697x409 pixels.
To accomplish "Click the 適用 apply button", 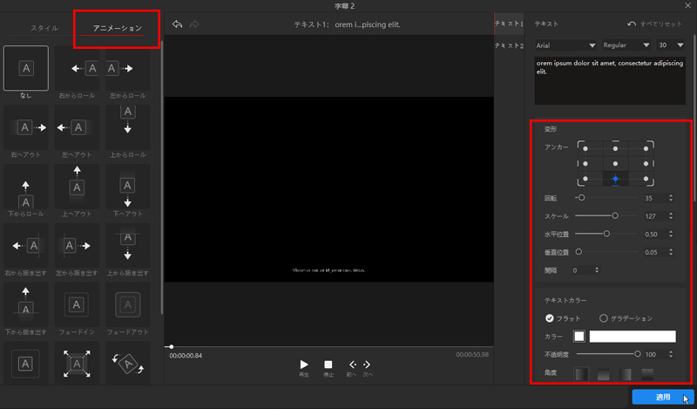I will click(x=663, y=397).
